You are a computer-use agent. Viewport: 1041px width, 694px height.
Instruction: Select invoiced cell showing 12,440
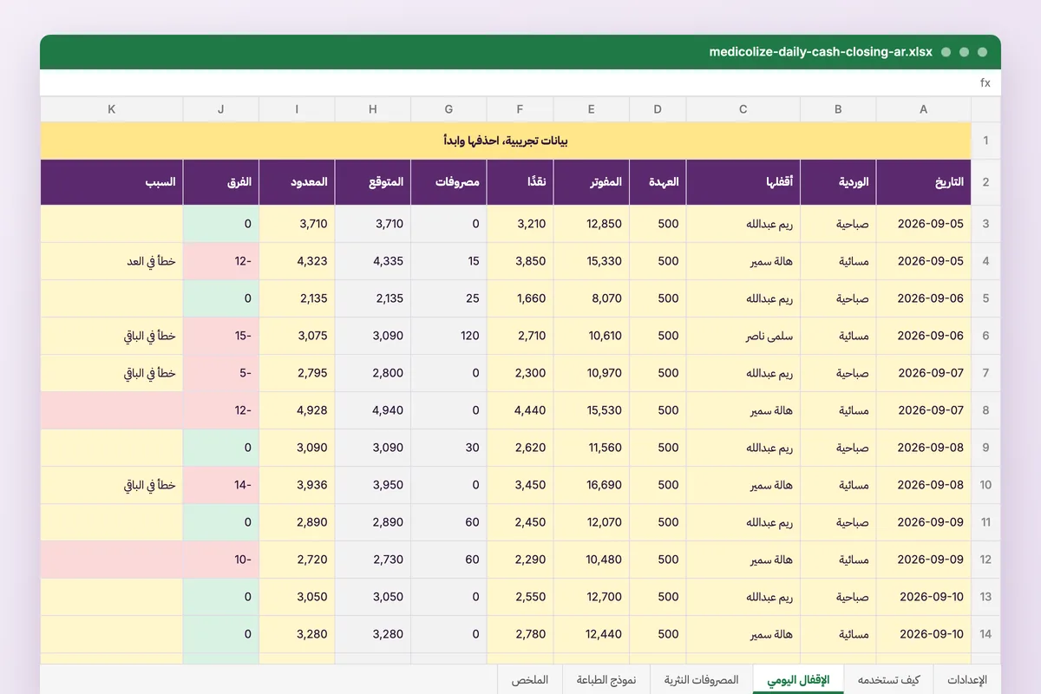[591, 634]
